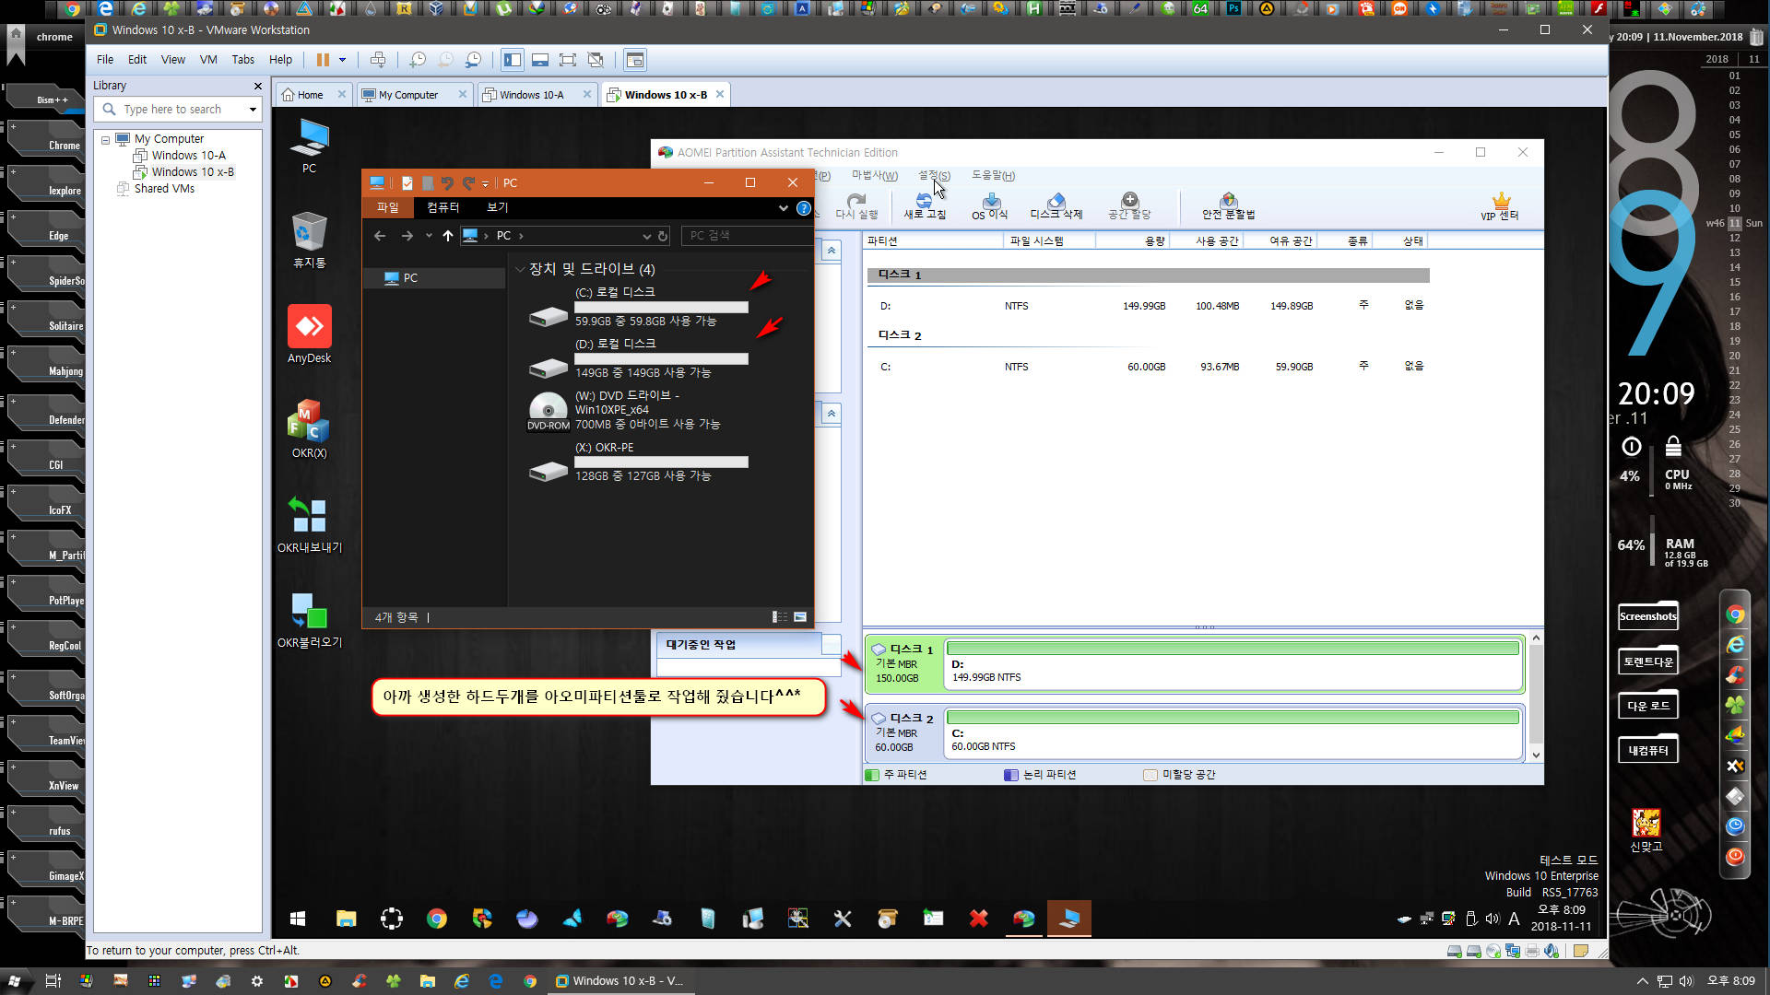
Task: Open the power options dropdown beside the pause button
Action: click(342, 60)
